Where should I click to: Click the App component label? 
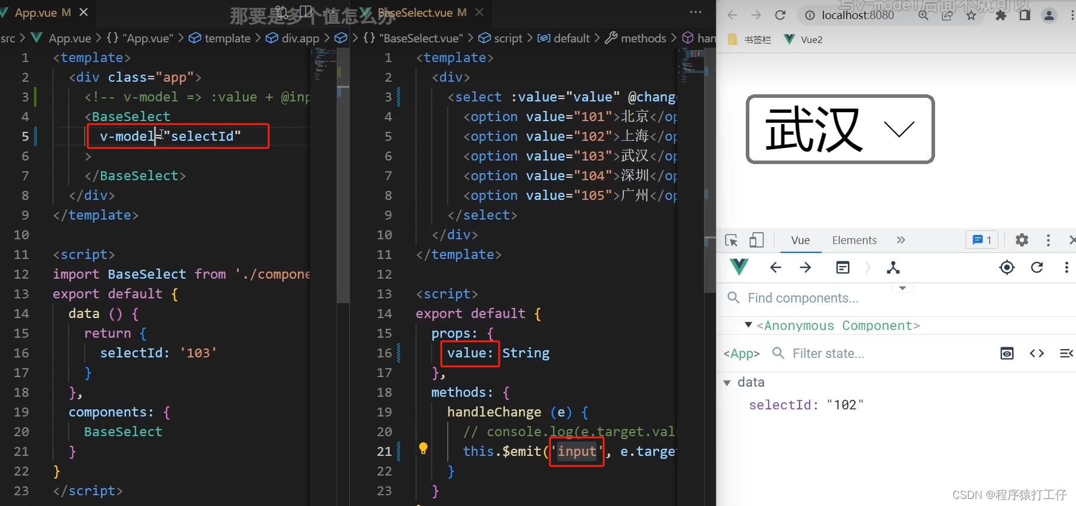pyautogui.click(x=741, y=353)
